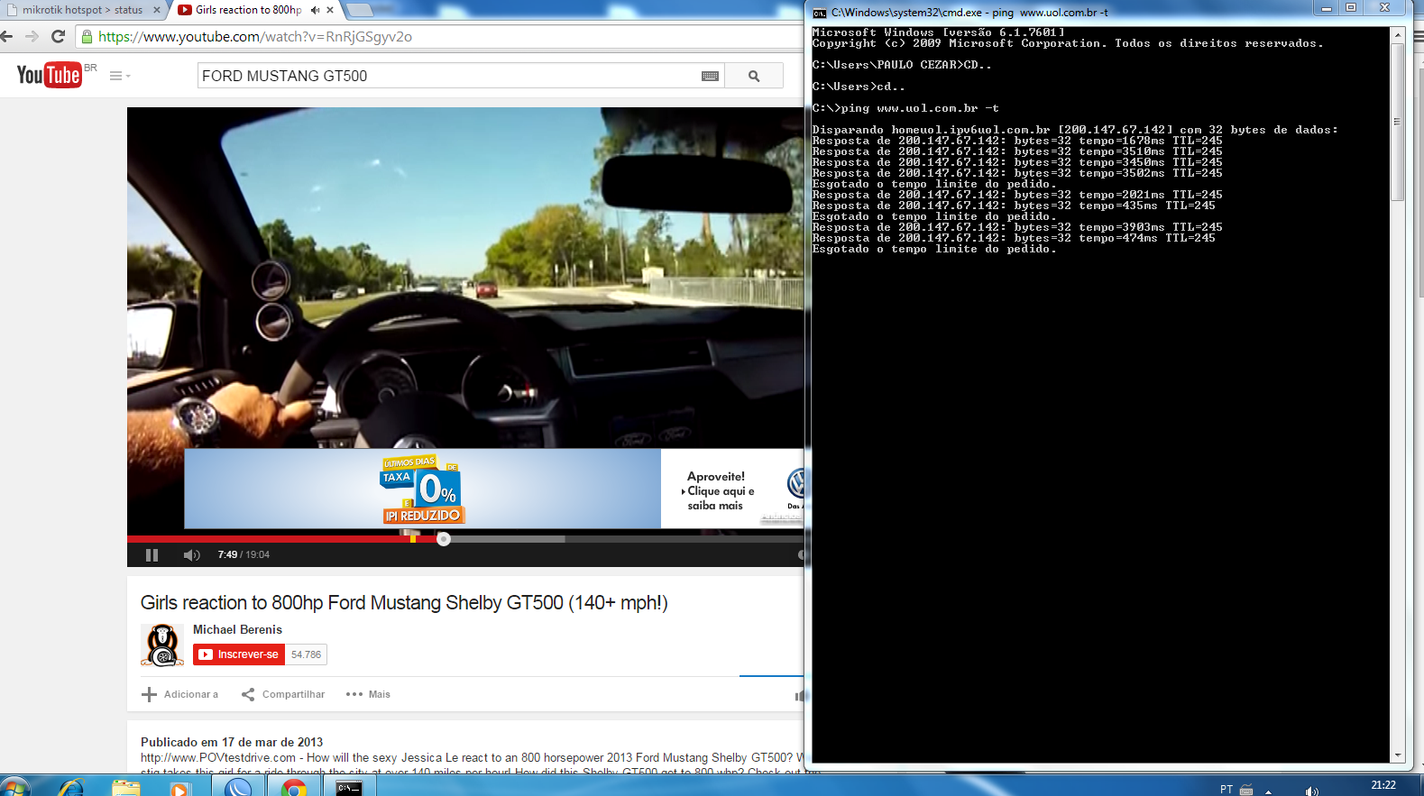Seek in the buffered part of video timeline
The height and width of the screenshot is (796, 1424).
(x=507, y=539)
